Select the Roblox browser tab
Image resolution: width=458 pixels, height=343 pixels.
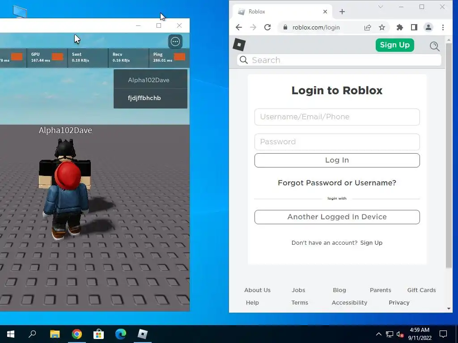pos(282,12)
